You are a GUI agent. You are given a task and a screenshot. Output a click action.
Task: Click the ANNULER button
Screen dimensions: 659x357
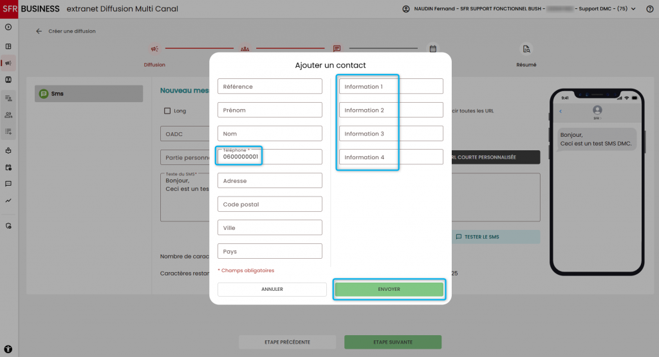(272, 289)
